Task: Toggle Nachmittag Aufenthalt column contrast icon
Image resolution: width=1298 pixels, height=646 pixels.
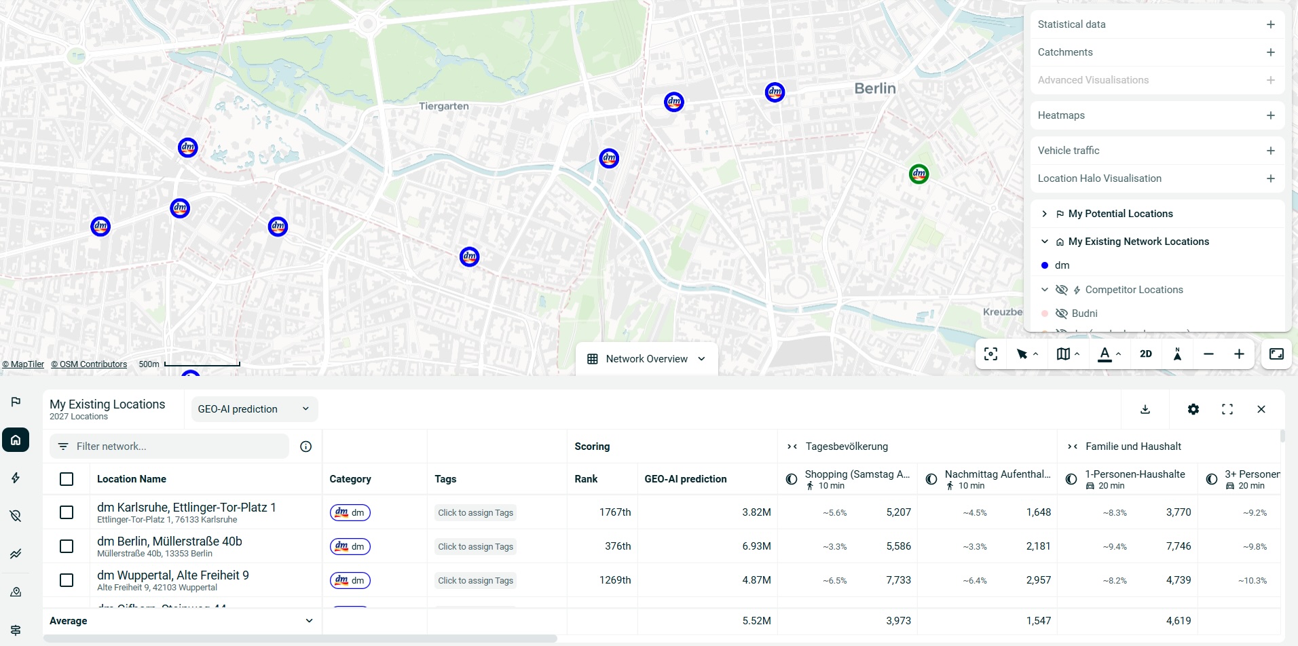Action: coord(931,479)
